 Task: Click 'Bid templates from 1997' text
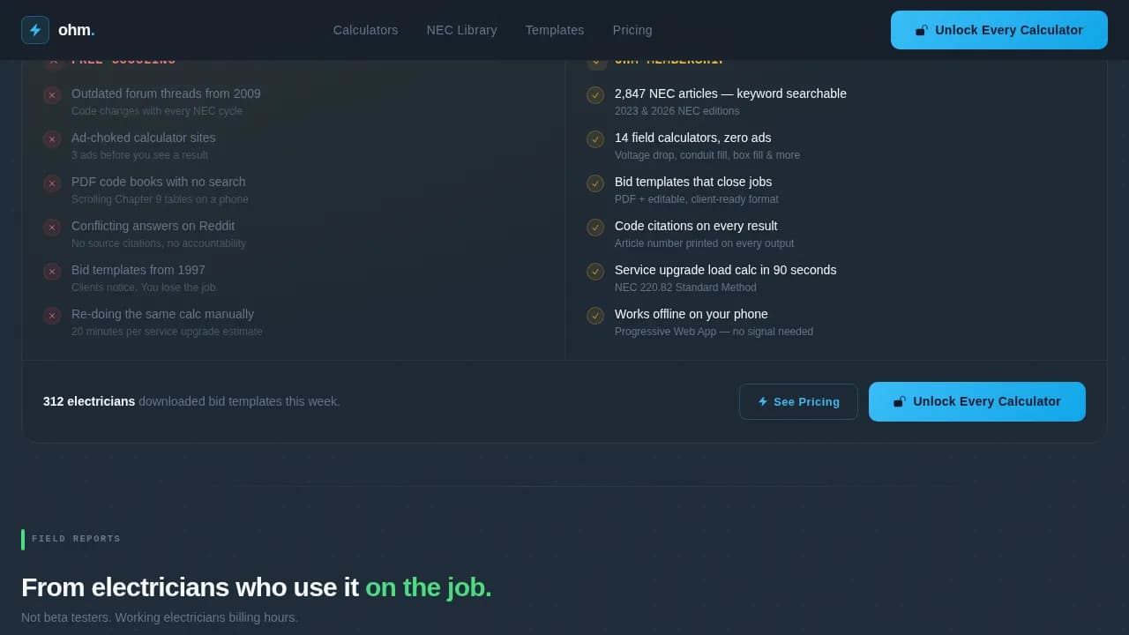[138, 270]
